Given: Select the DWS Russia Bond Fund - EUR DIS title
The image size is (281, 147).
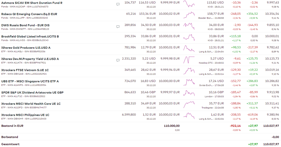Looking at the screenshot, I should (25, 25).
